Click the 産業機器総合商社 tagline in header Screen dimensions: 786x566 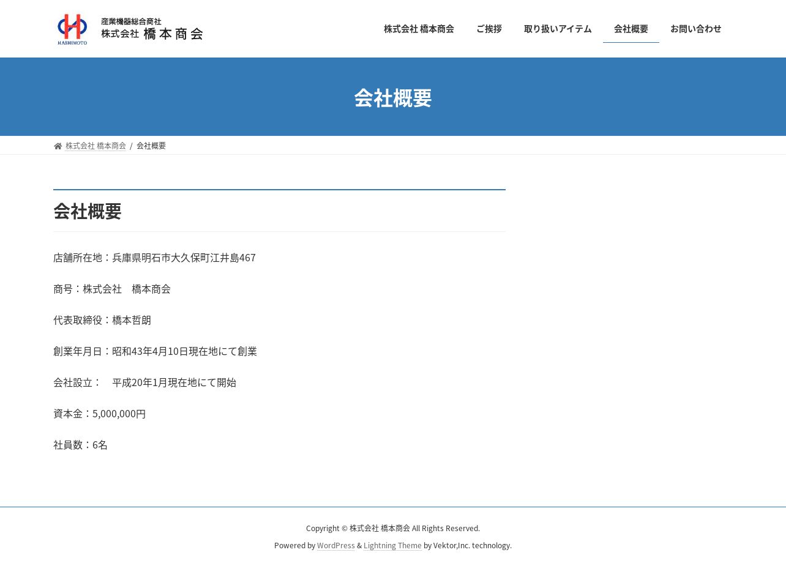(132, 21)
